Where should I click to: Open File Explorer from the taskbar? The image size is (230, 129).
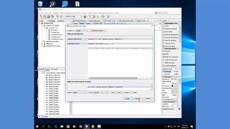tap(62, 126)
